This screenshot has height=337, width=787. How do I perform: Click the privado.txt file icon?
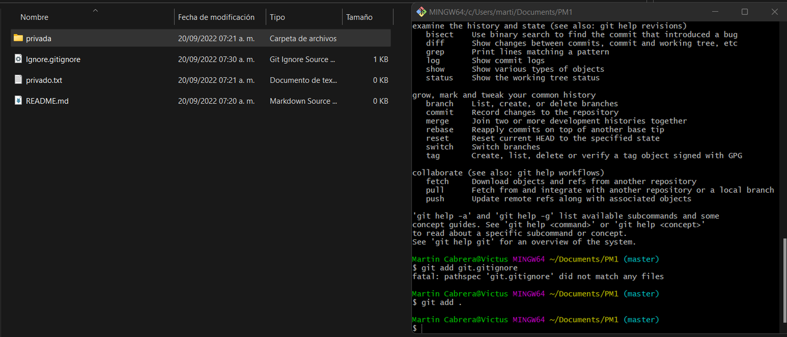tap(18, 80)
